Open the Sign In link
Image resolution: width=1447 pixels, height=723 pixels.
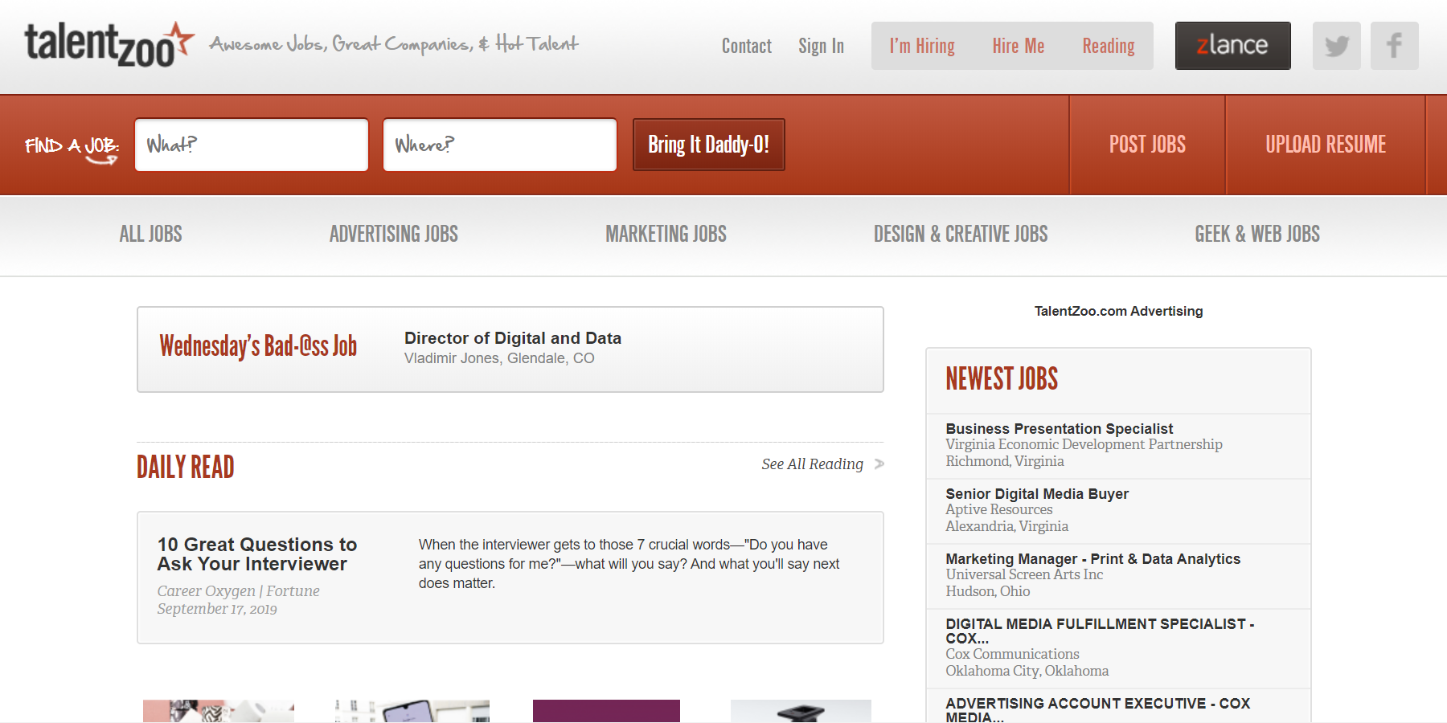821,46
